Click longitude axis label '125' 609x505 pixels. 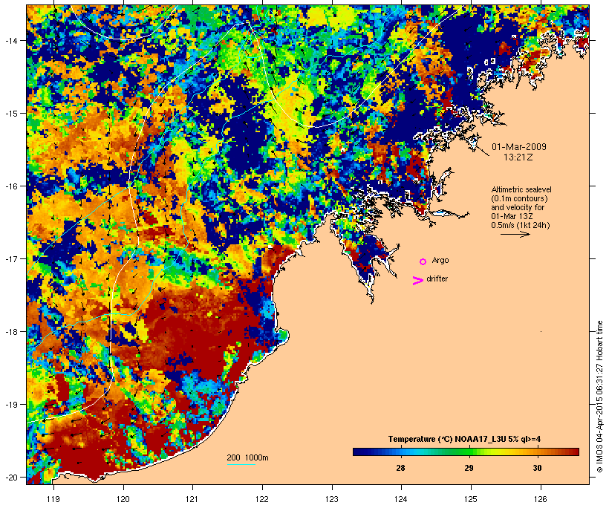coord(471,499)
